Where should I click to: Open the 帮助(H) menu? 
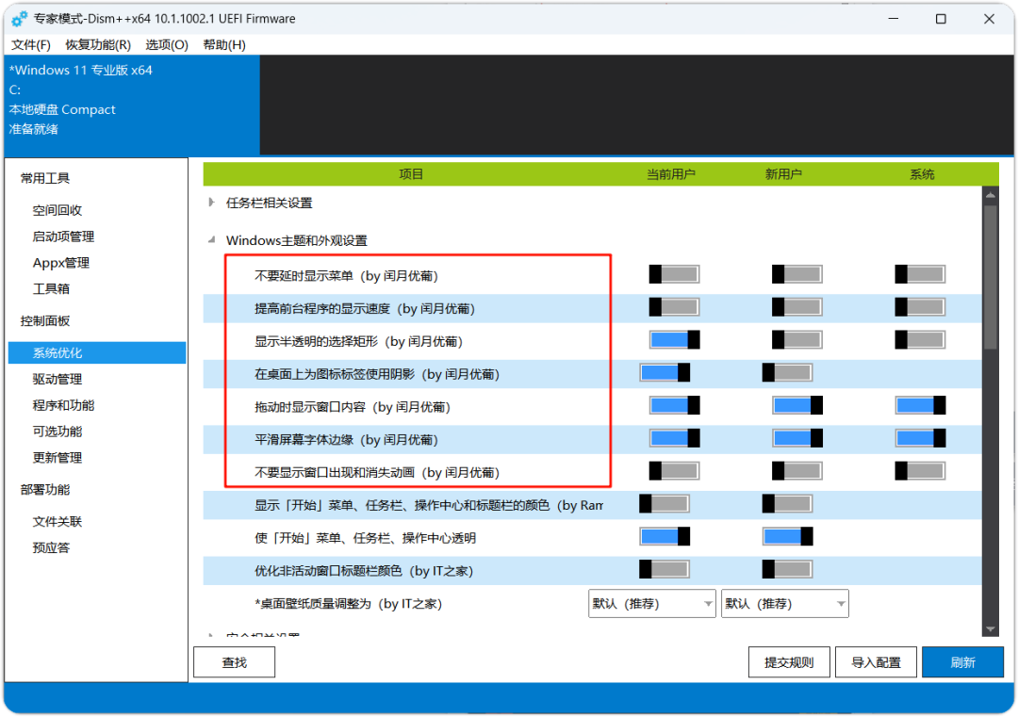224,45
